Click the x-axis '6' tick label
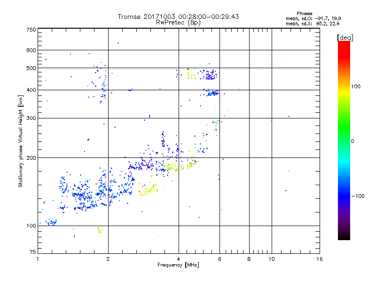The image size is (376, 282). (219, 259)
